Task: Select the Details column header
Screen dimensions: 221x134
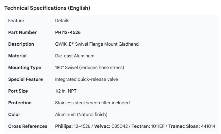Action: tap(62, 21)
